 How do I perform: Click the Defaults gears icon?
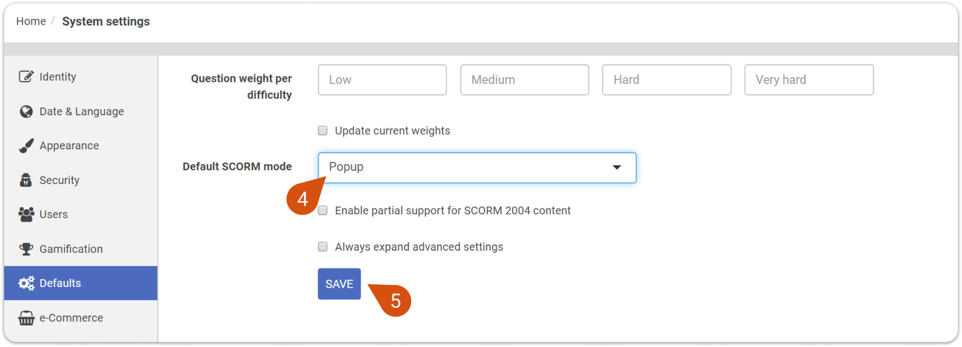click(26, 283)
